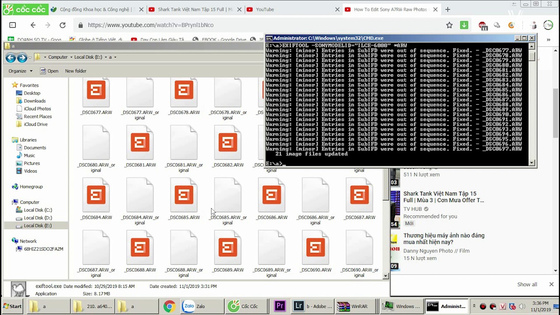This screenshot has height=315, width=560.
Task: Open iCloud Drive in Favorites
Action: tap(35, 124)
